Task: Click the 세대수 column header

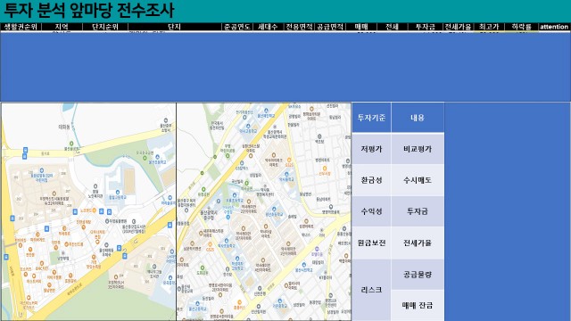Action: [268, 27]
